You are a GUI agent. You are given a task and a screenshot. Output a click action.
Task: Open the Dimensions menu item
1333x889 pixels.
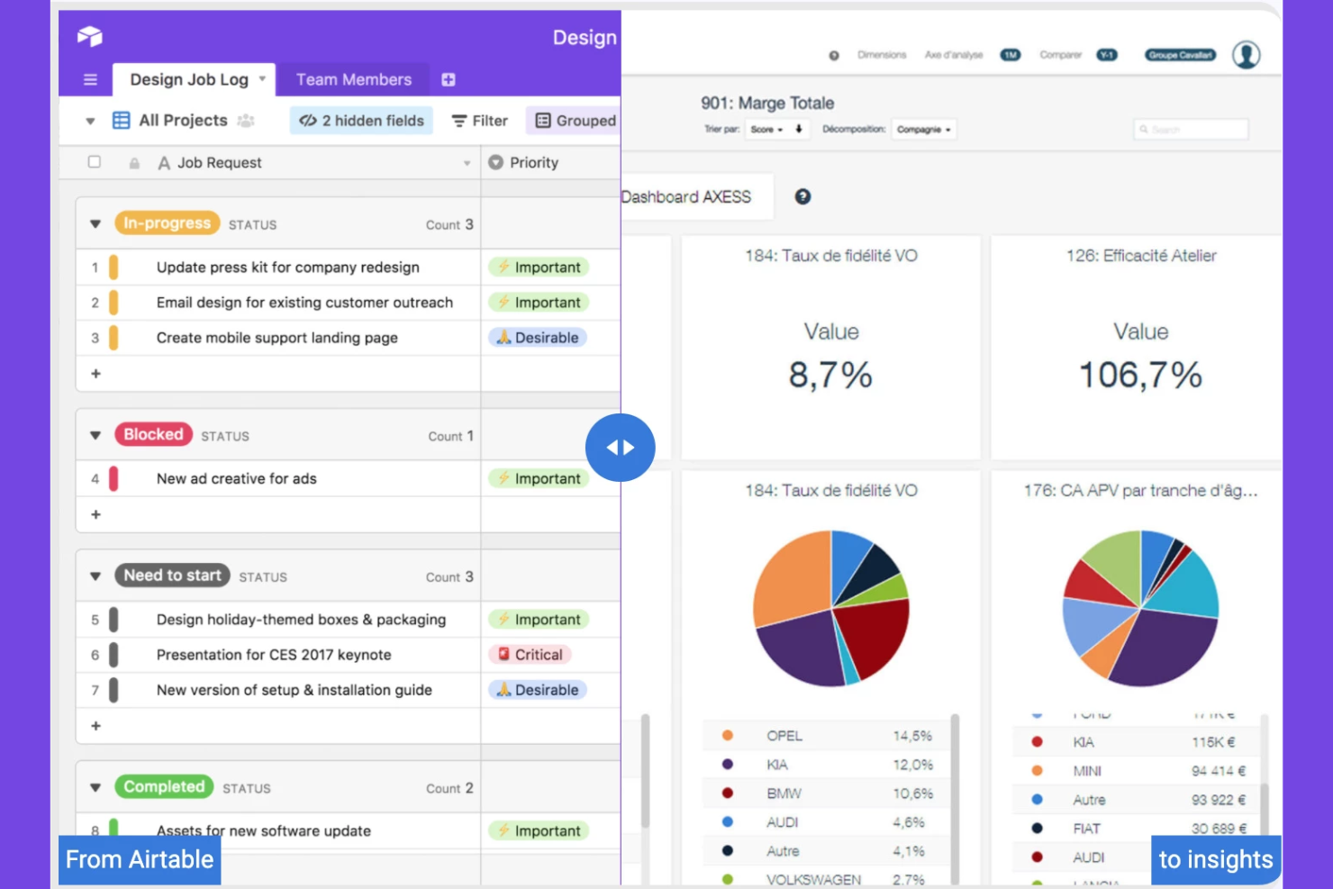(882, 55)
